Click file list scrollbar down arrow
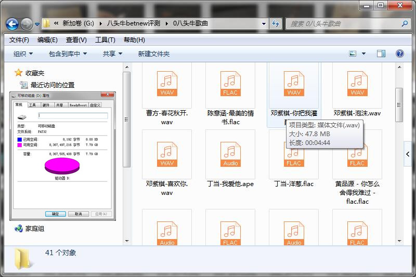This screenshot has width=416, height=277. click(399, 241)
